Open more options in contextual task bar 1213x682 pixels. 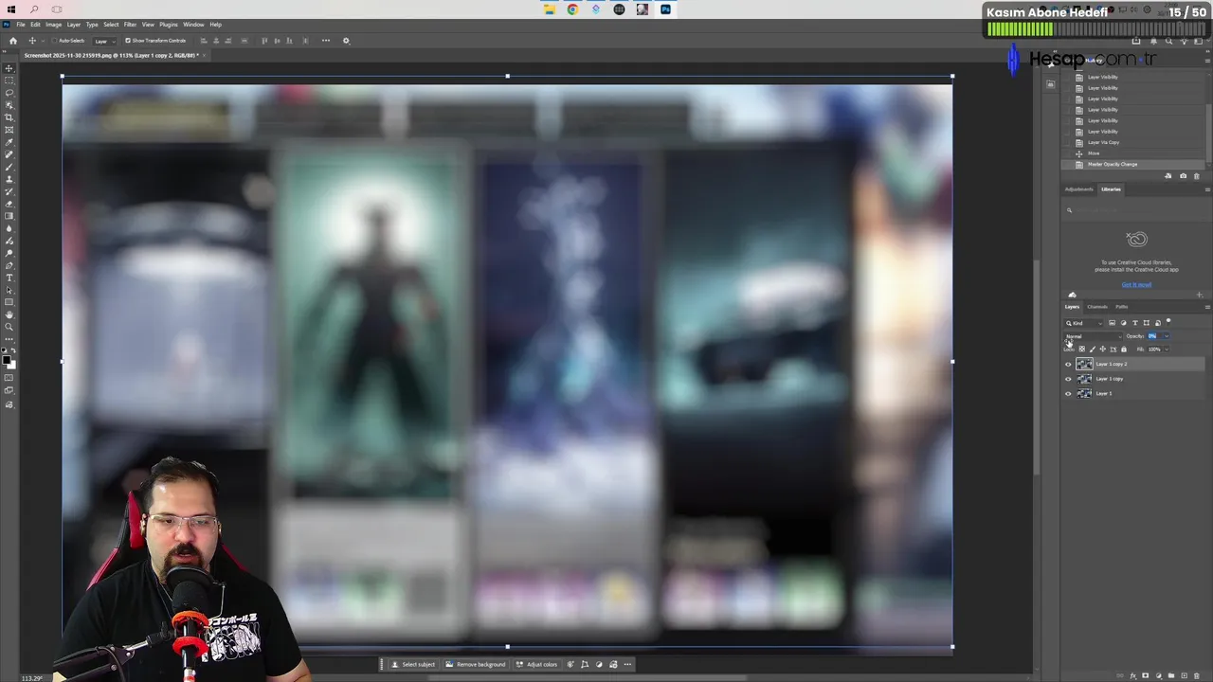[x=627, y=664]
